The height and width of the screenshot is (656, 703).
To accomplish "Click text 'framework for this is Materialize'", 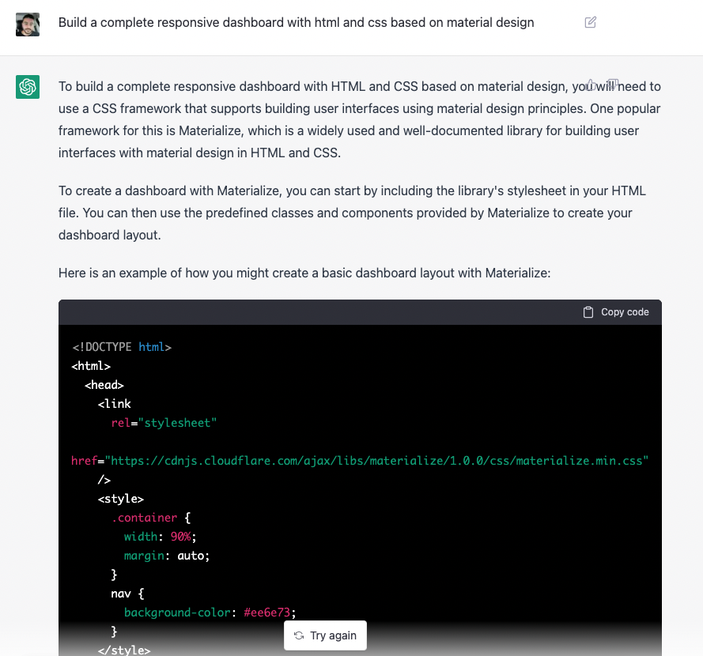I will [151, 130].
